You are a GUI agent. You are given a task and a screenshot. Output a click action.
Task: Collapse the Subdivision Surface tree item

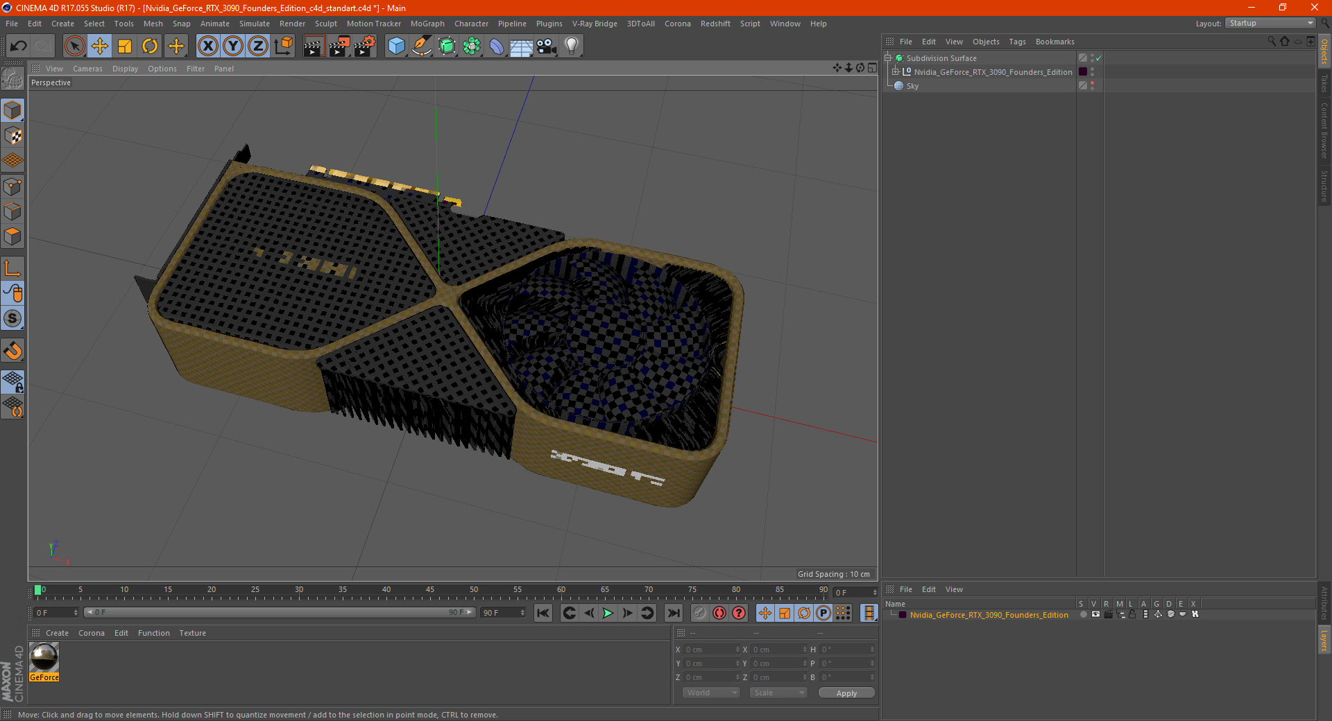tap(888, 58)
